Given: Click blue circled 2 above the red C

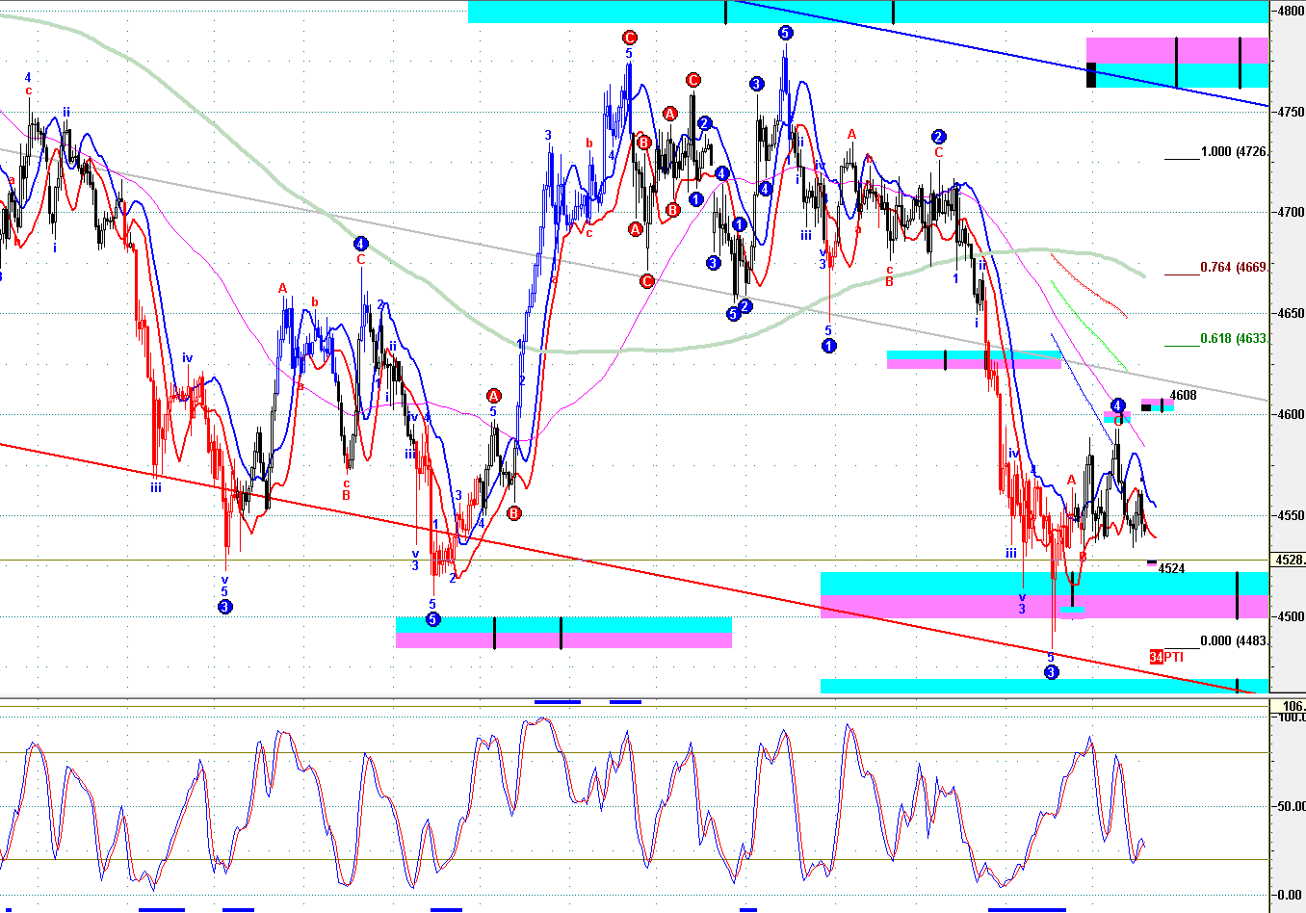Looking at the screenshot, I should (x=939, y=137).
